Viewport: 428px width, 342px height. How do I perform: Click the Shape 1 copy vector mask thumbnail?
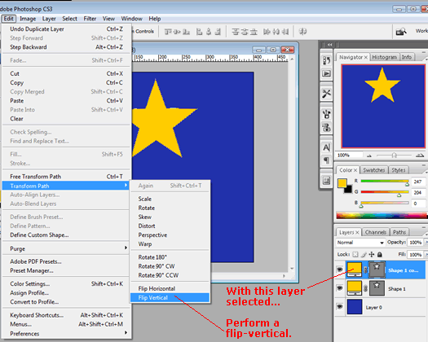tap(377, 270)
